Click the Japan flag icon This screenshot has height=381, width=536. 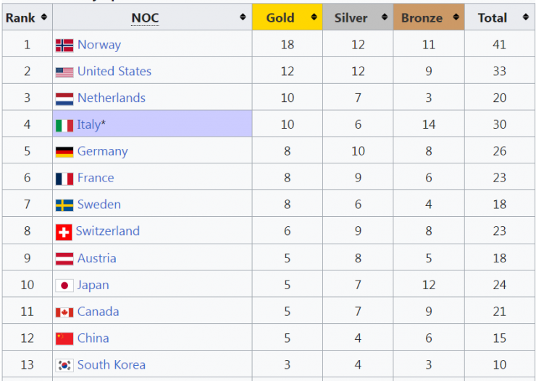coord(64,286)
